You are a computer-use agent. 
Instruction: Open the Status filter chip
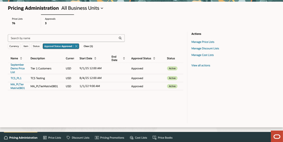click(x=36, y=46)
